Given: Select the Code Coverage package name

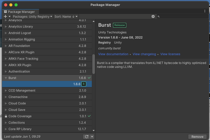Looking at the screenshot, I should (x=20, y=116).
